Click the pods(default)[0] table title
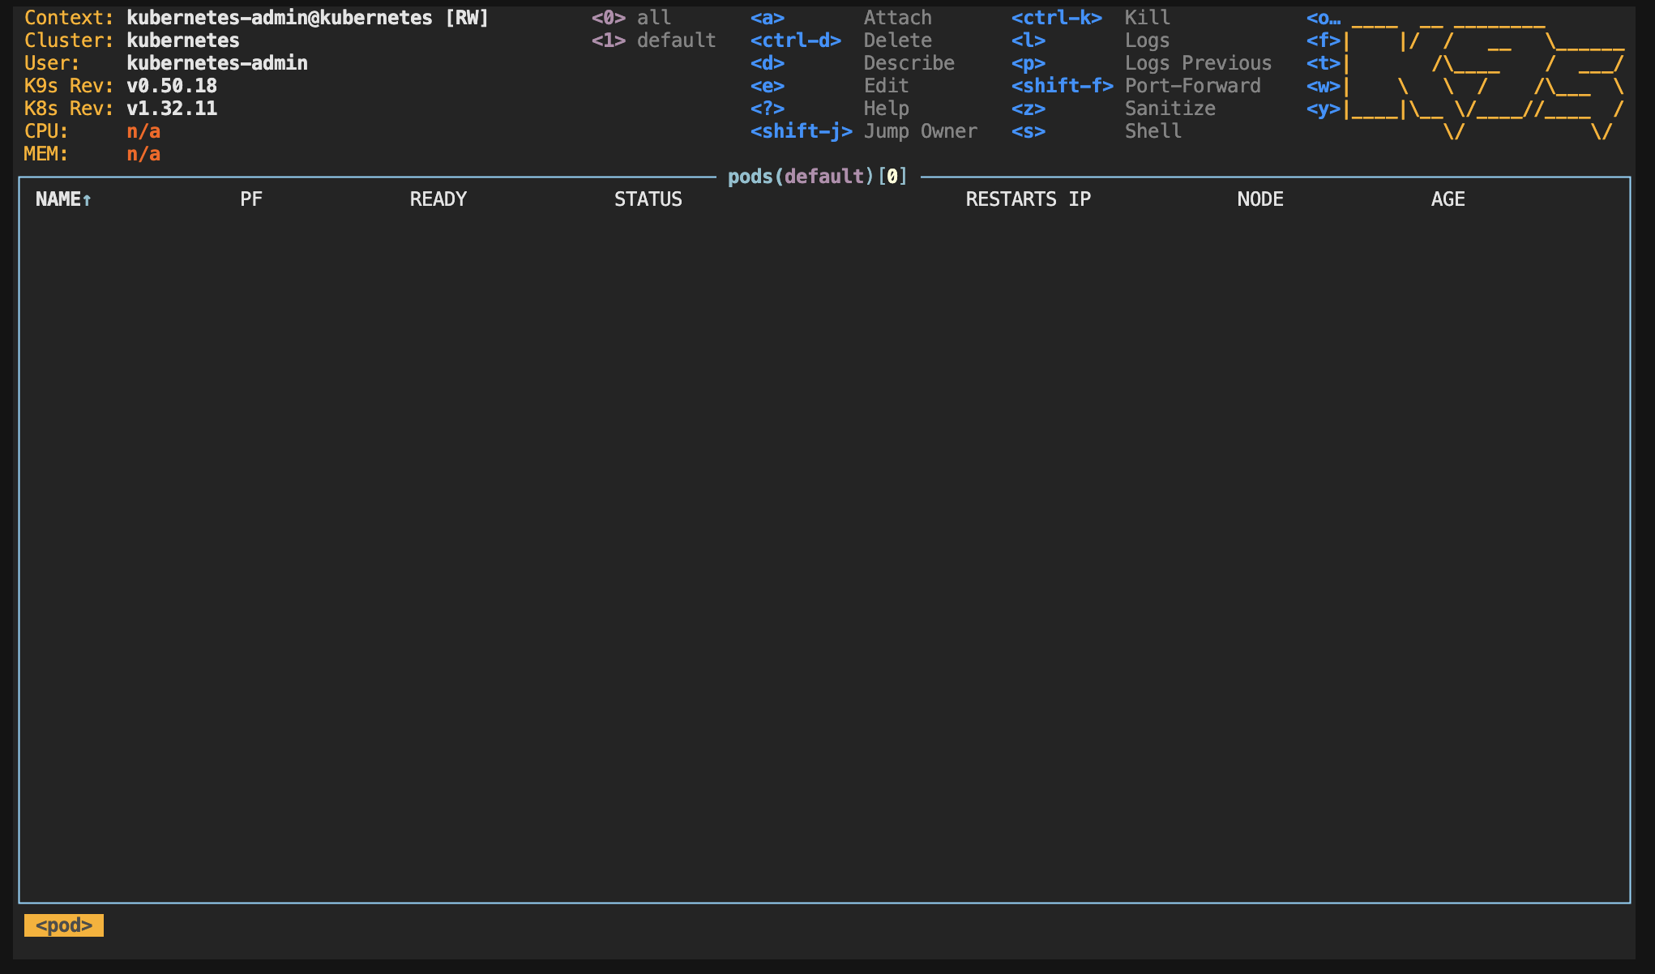This screenshot has height=974, width=1655. [x=817, y=177]
